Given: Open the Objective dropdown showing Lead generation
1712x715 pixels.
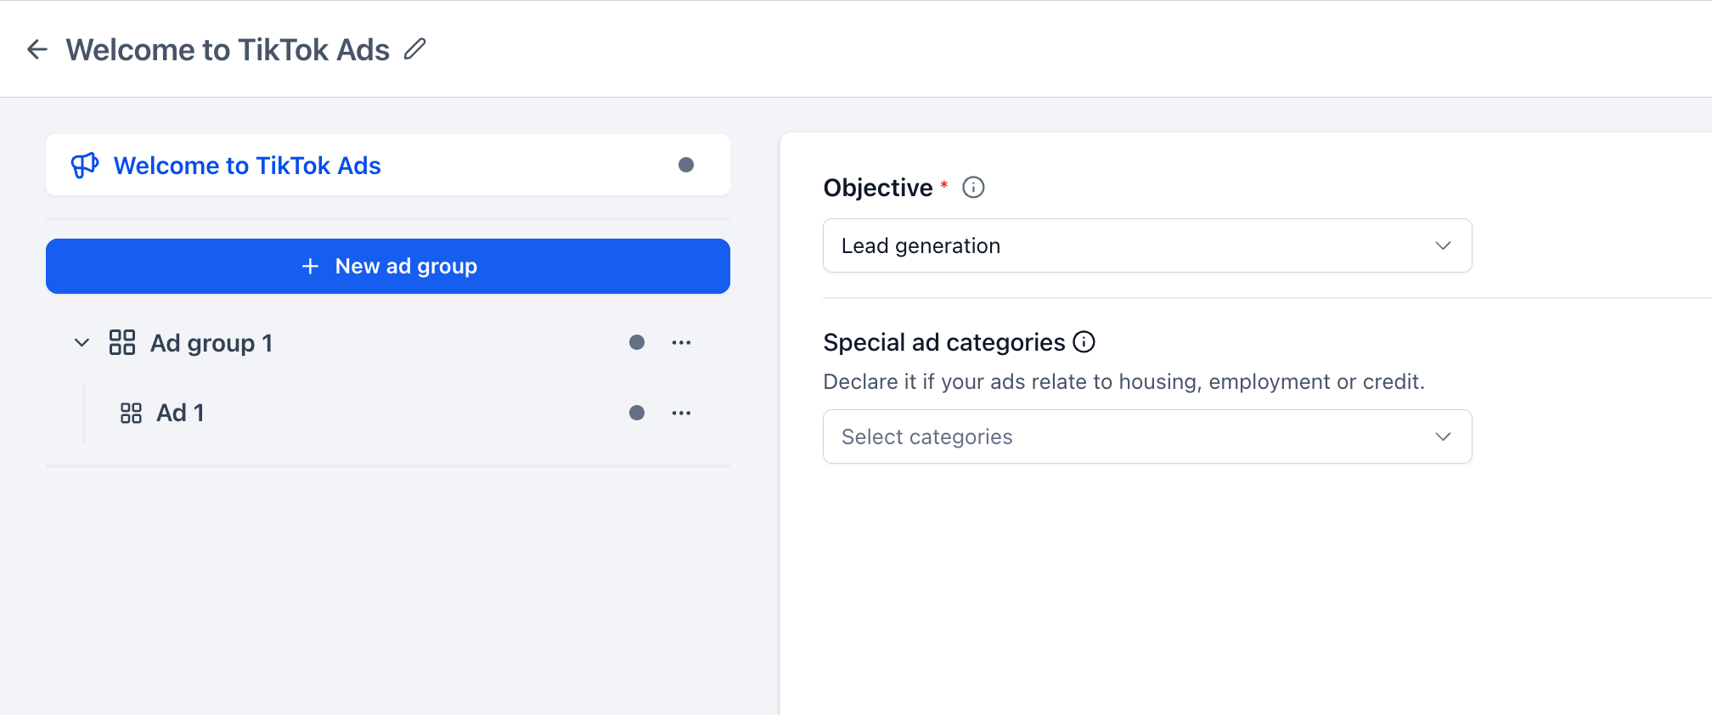Looking at the screenshot, I should [x=1147, y=245].
